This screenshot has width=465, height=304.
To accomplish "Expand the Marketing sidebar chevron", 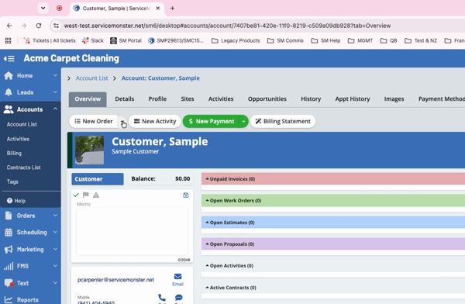I will [55, 249].
